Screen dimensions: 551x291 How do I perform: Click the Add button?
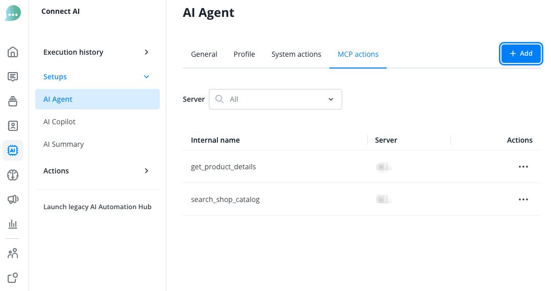coord(521,54)
